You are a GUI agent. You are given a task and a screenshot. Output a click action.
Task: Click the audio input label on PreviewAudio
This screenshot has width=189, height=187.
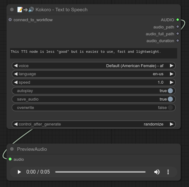pos(19,160)
